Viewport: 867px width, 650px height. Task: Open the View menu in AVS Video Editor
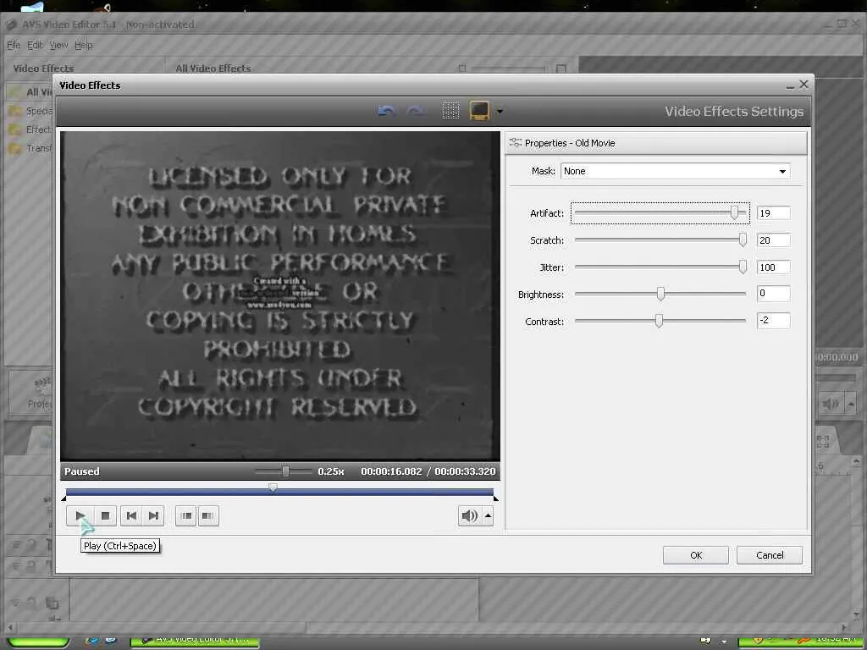58,45
